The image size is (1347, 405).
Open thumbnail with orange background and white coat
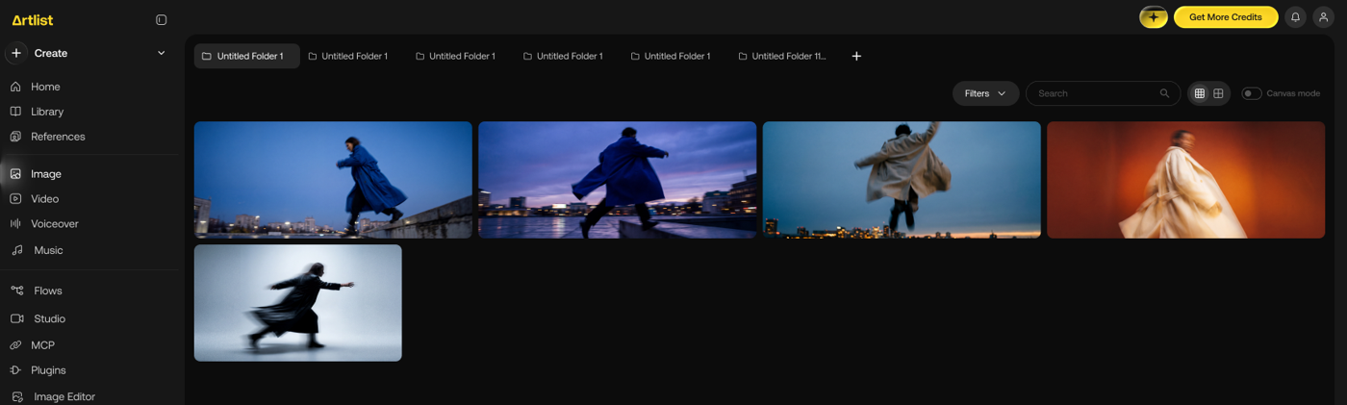[x=1186, y=180]
